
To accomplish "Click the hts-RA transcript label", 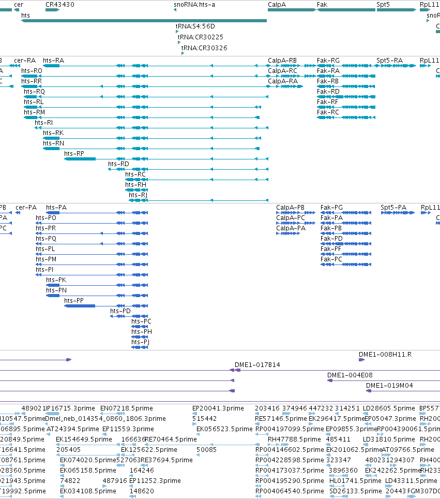I will pyautogui.click(x=53, y=61).
